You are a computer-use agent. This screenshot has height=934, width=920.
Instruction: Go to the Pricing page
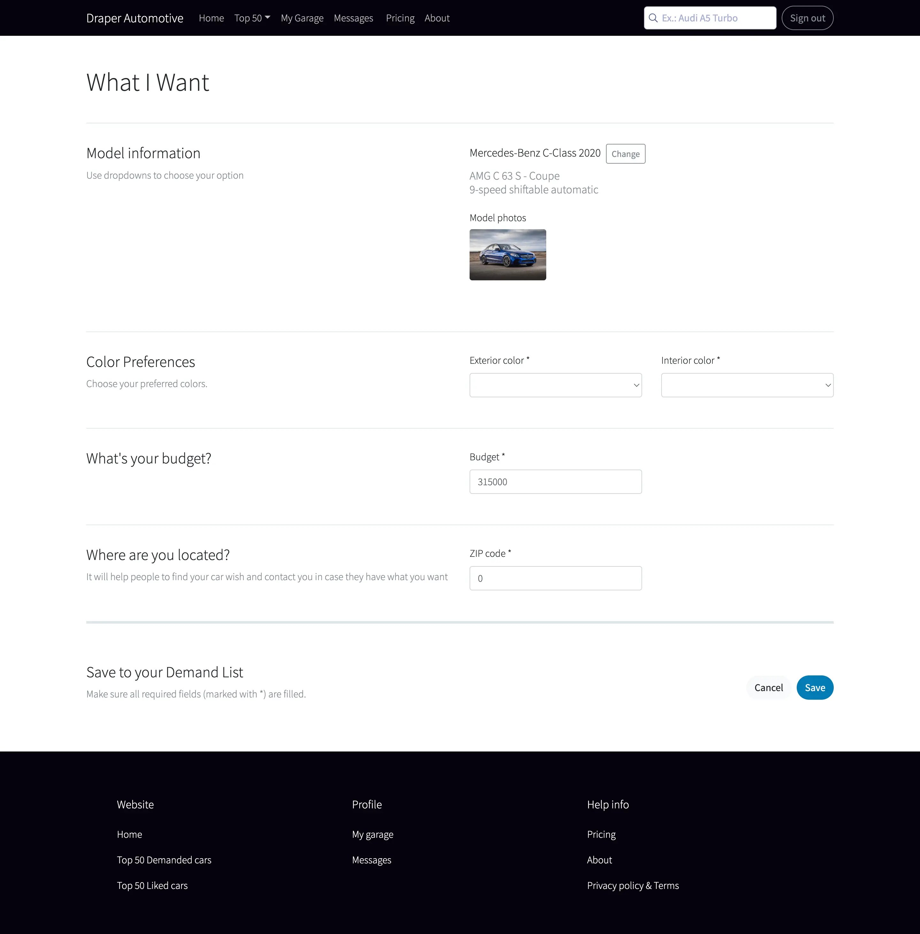click(400, 18)
